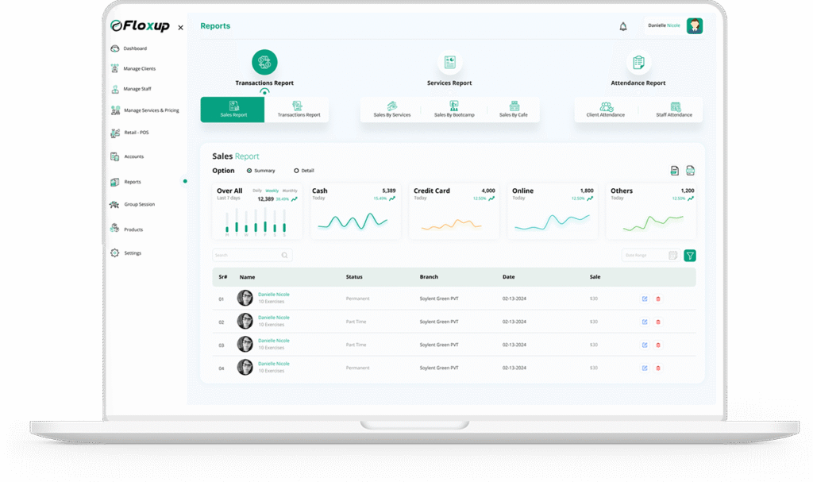813x482 pixels.
Task: Click in the Search input field
Action: coord(252,255)
